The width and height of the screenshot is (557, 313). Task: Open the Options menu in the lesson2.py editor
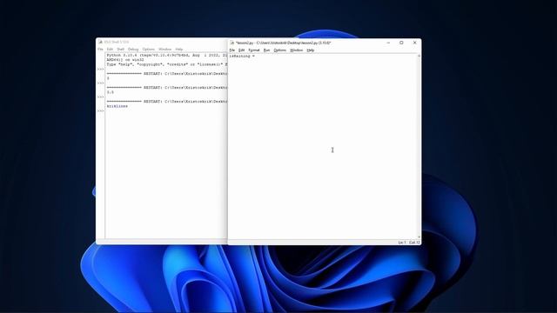(x=280, y=50)
